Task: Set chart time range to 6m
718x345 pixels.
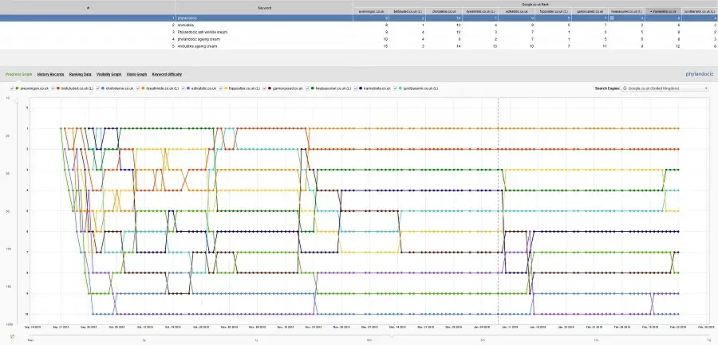Action: click(369, 340)
